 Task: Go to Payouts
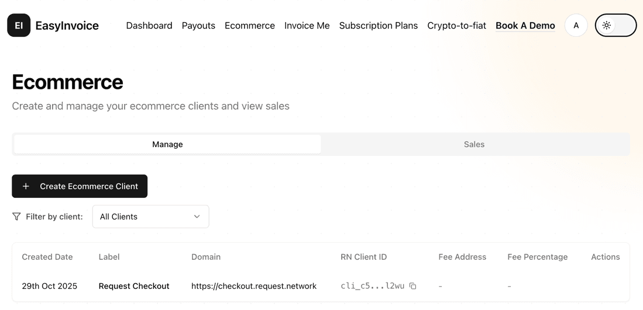click(x=198, y=26)
